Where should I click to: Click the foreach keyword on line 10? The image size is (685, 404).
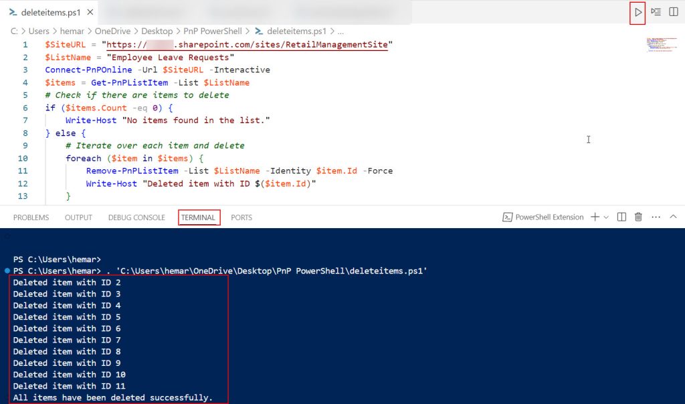click(x=84, y=159)
